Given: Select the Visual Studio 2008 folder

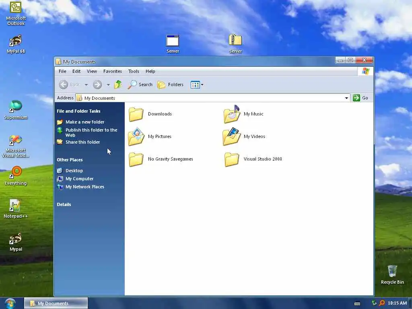Looking at the screenshot, I should tap(253, 159).
